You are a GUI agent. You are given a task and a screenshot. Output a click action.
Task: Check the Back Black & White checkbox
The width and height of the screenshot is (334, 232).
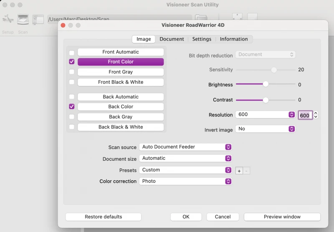point(72,127)
